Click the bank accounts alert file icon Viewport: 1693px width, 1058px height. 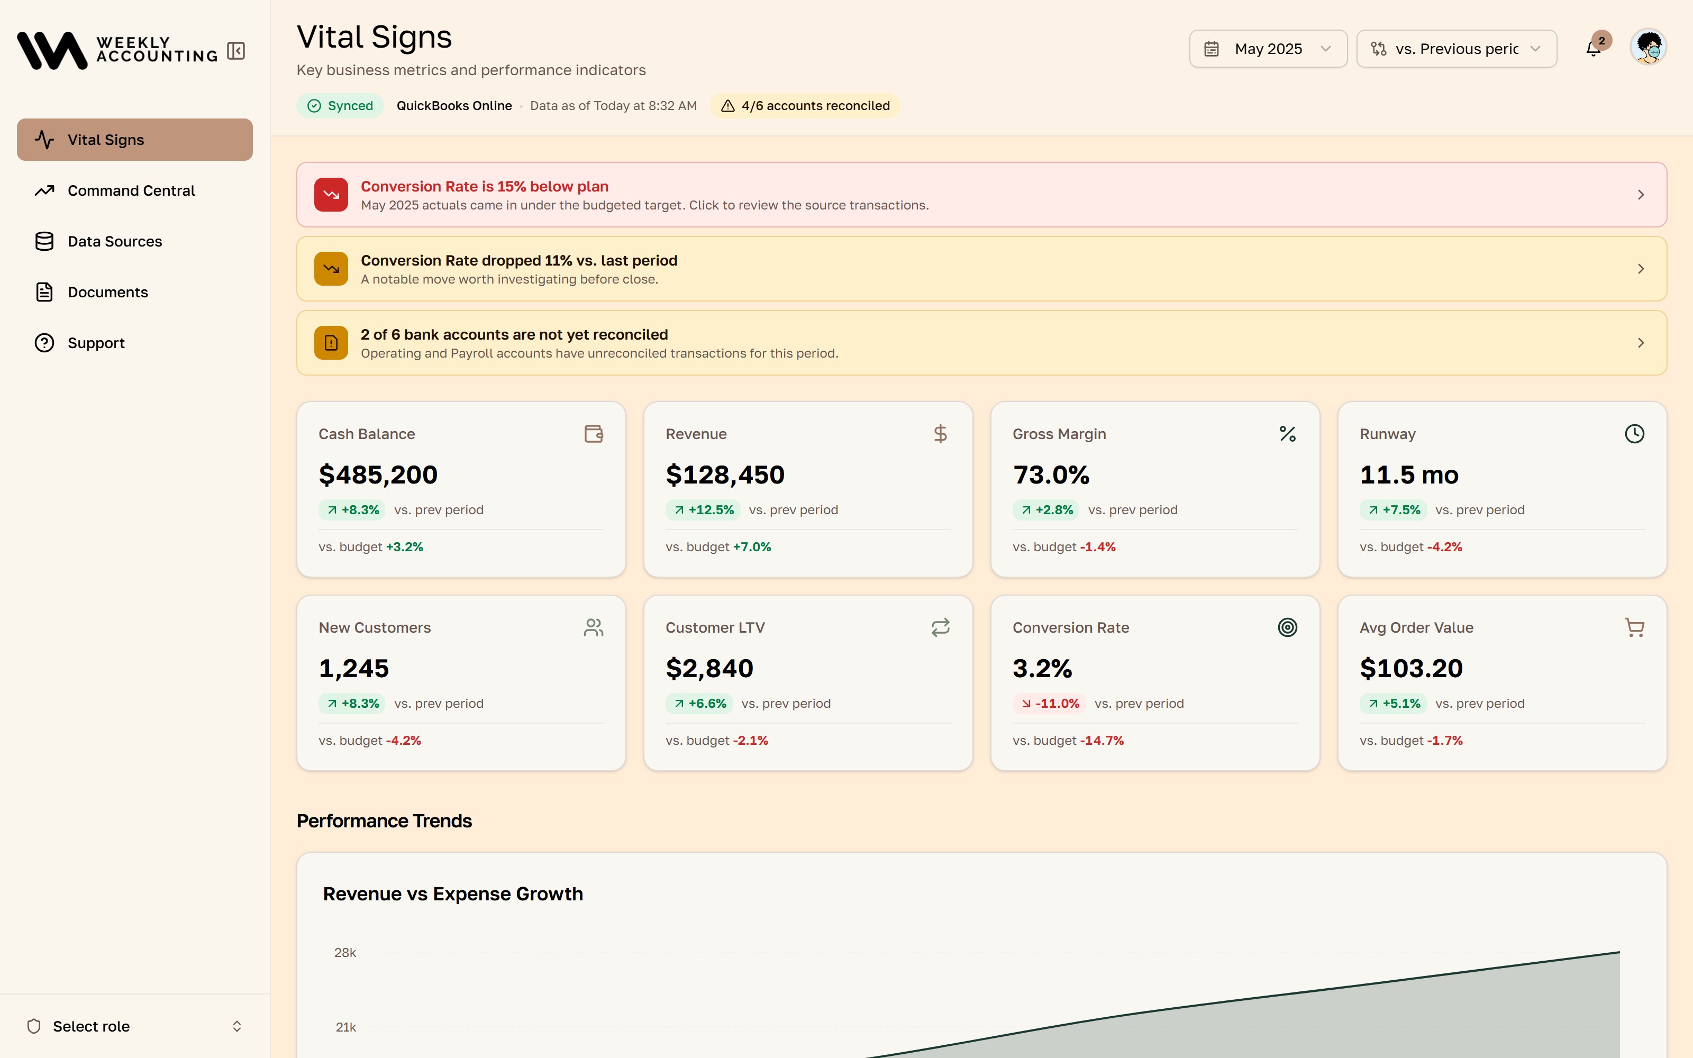[x=331, y=343]
